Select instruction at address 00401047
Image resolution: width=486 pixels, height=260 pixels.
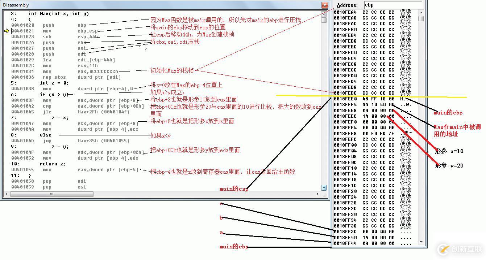coord(75,123)
